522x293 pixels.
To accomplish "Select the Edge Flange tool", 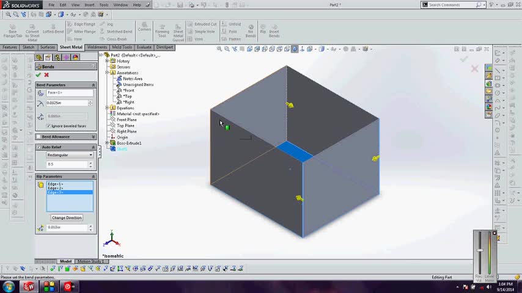I will click(81, 24).
